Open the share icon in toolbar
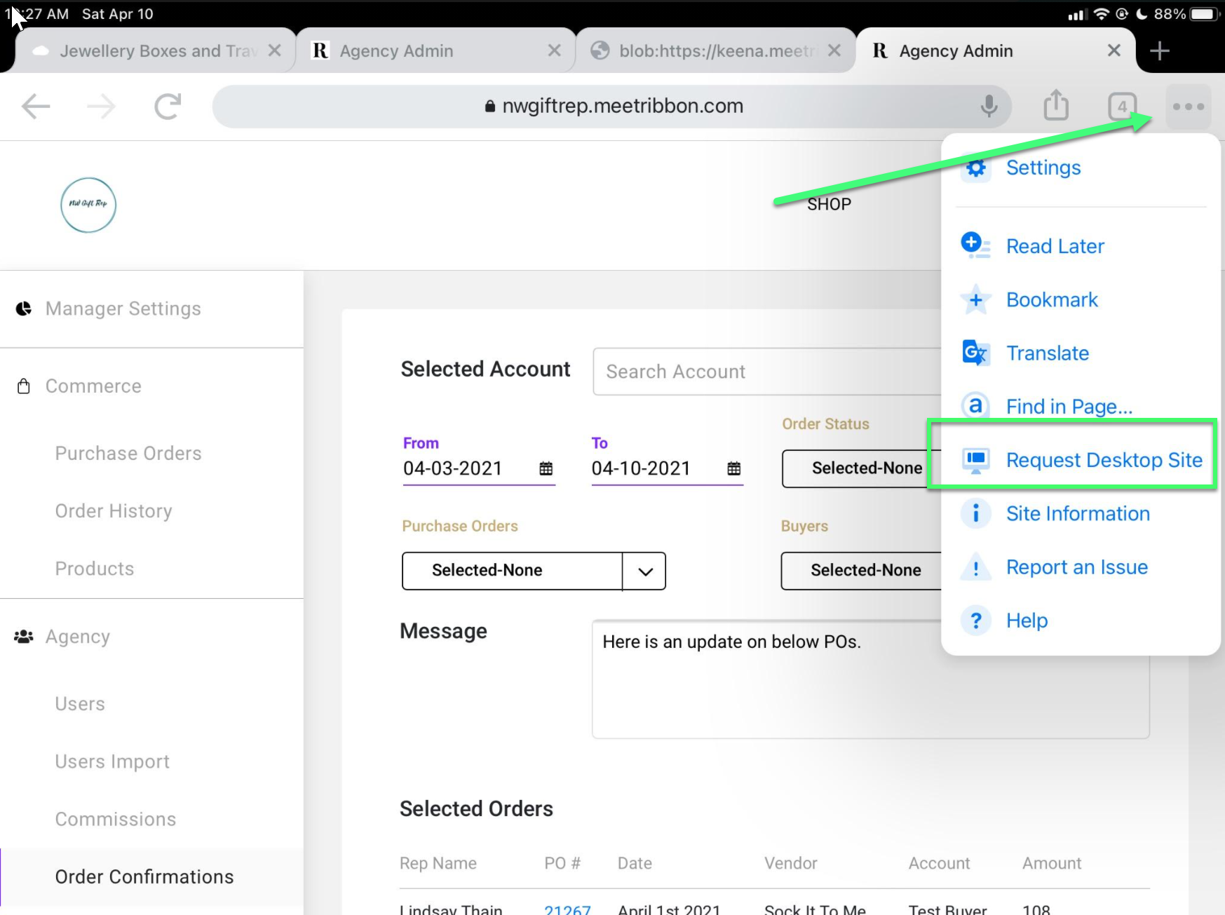The height and width of the screenshot is (915, 1225). pos(1055,106)
